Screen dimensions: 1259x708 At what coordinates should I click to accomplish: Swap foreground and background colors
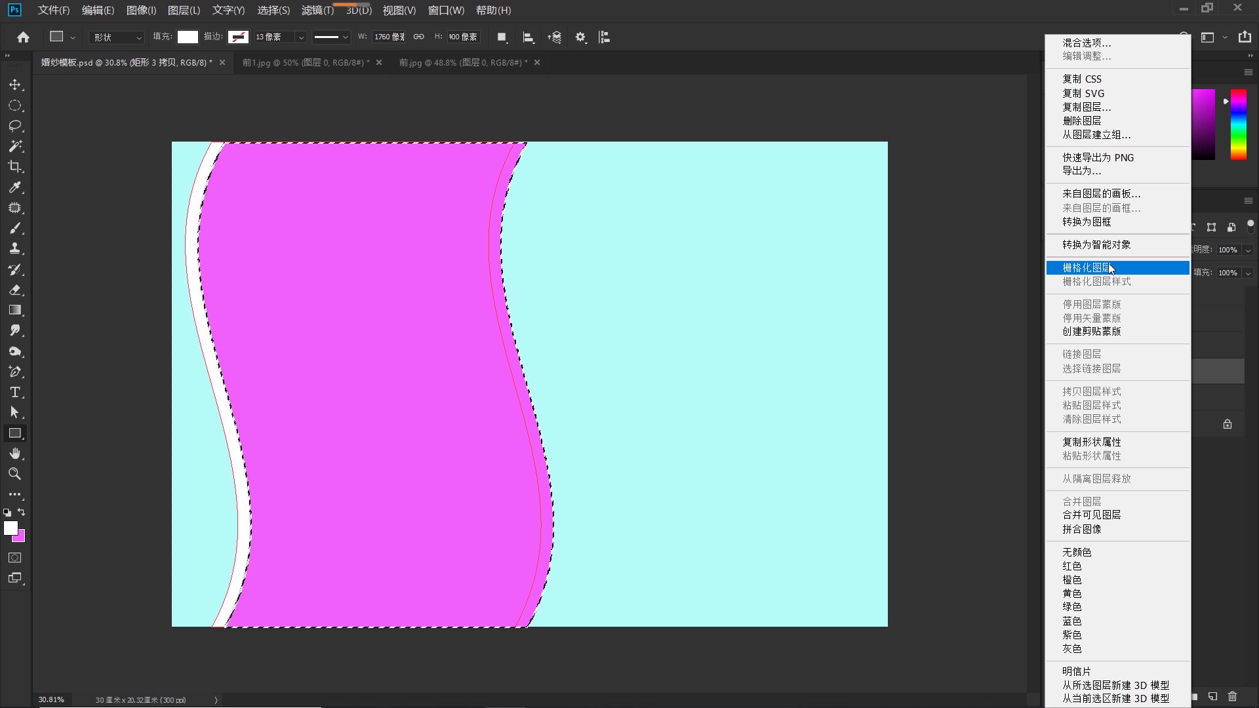coord(22,512)
